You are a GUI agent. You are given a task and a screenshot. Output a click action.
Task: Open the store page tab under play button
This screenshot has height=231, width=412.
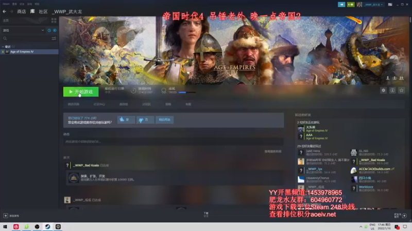point(73,104)
